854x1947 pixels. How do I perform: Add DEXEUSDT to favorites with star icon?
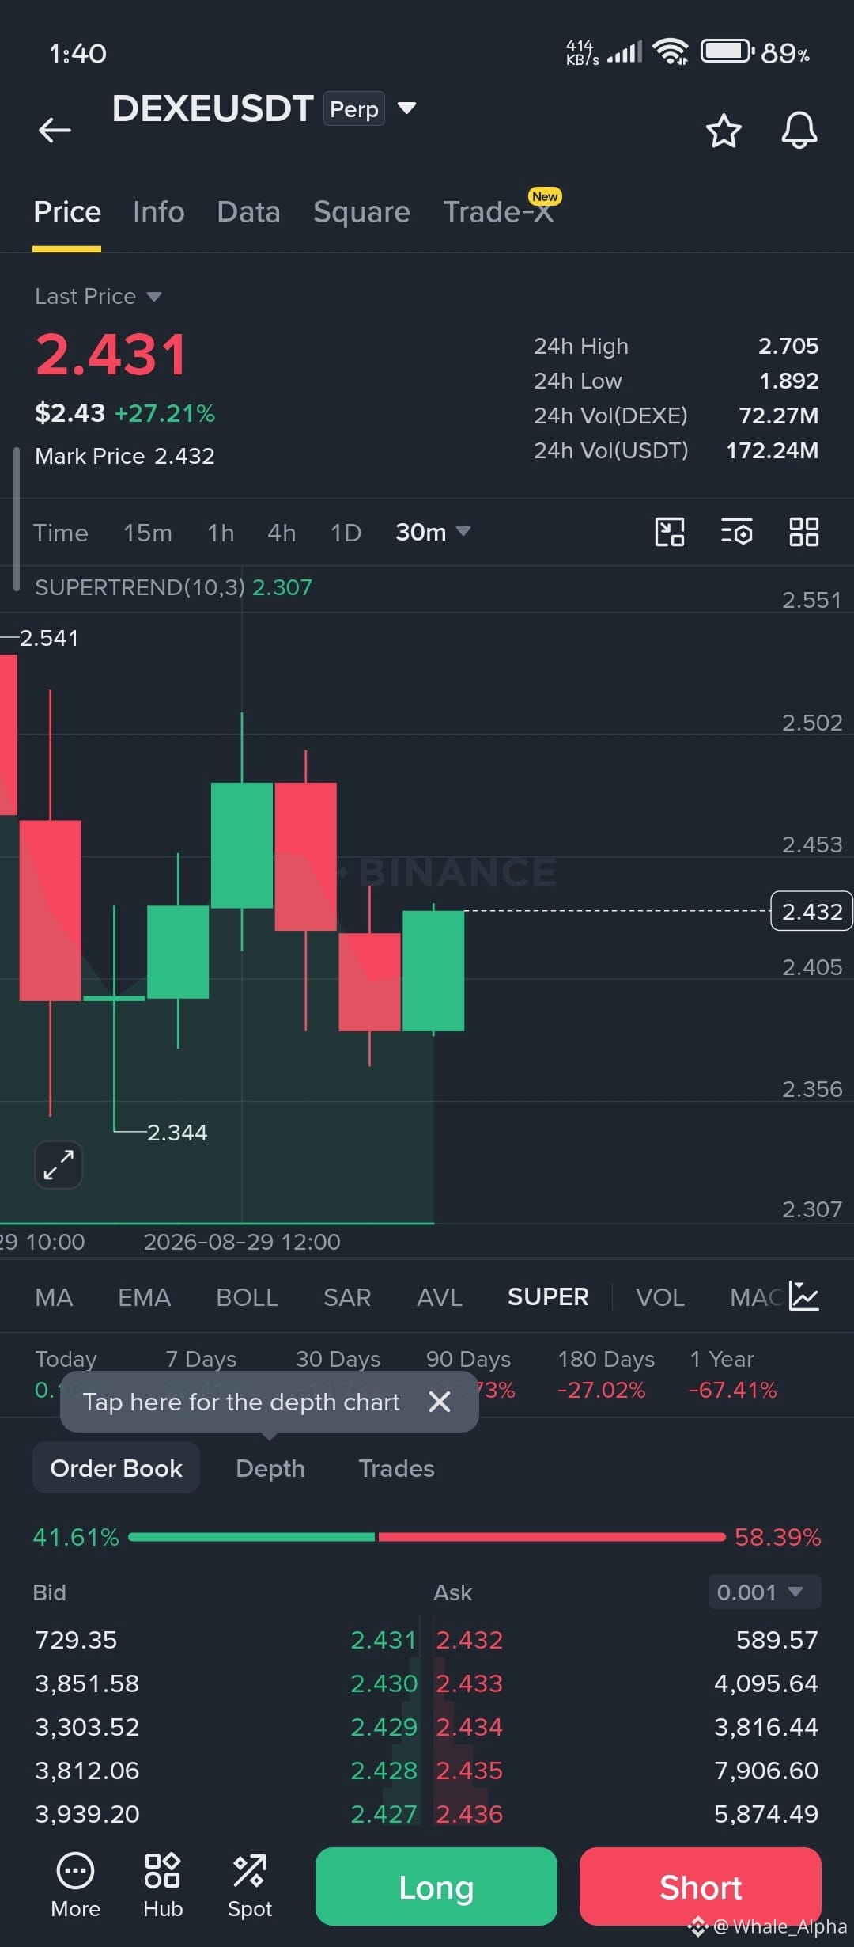(724, 131)
